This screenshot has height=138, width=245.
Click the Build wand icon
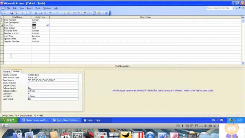(x=89, y=13)
